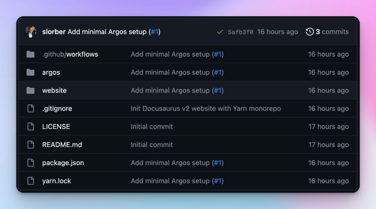Click the .github/workflows folder icon
The height and width of the screenshot is (209, 376).
pyautogui.click(x=30, y=54)
